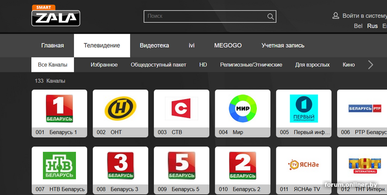Open the Видеотека tab
The height and width of the screenshot is (195, 387).
(x=154, y=45)
